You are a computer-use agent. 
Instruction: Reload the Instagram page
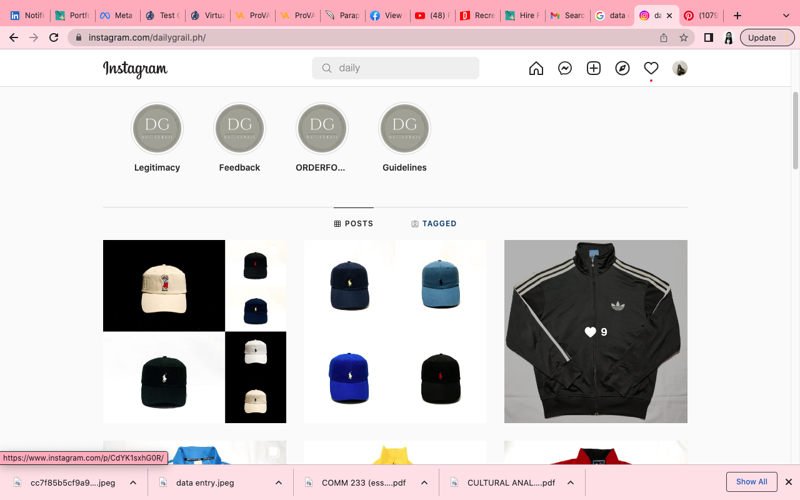point(54,37)
